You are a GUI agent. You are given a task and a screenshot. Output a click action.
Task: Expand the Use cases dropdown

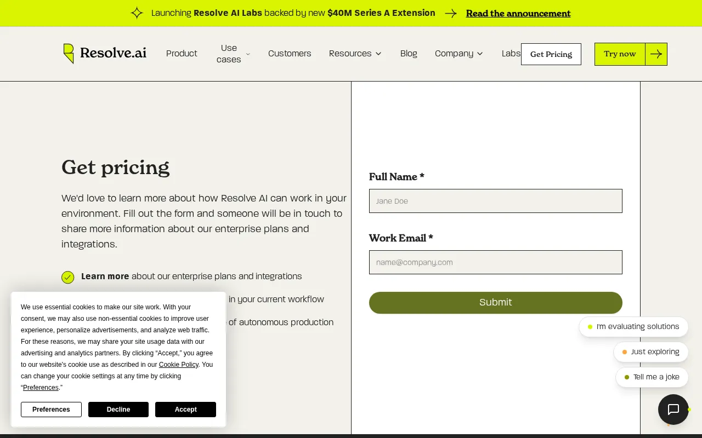[x=233, y=54]
